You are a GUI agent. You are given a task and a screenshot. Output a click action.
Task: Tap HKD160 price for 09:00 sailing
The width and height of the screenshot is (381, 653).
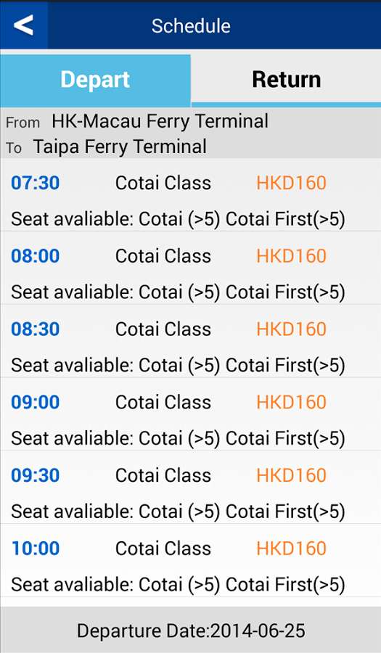point(291,402)
